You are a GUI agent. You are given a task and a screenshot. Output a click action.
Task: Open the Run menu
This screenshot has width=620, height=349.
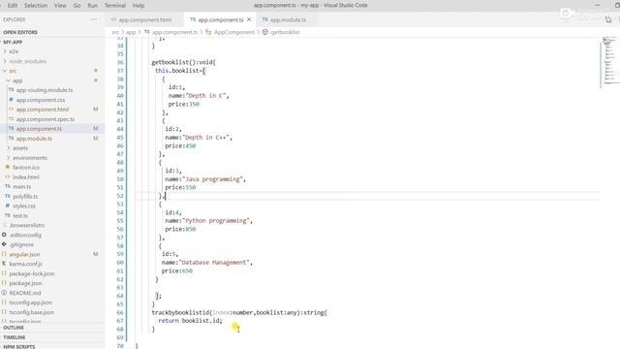(x=93, y=6)
